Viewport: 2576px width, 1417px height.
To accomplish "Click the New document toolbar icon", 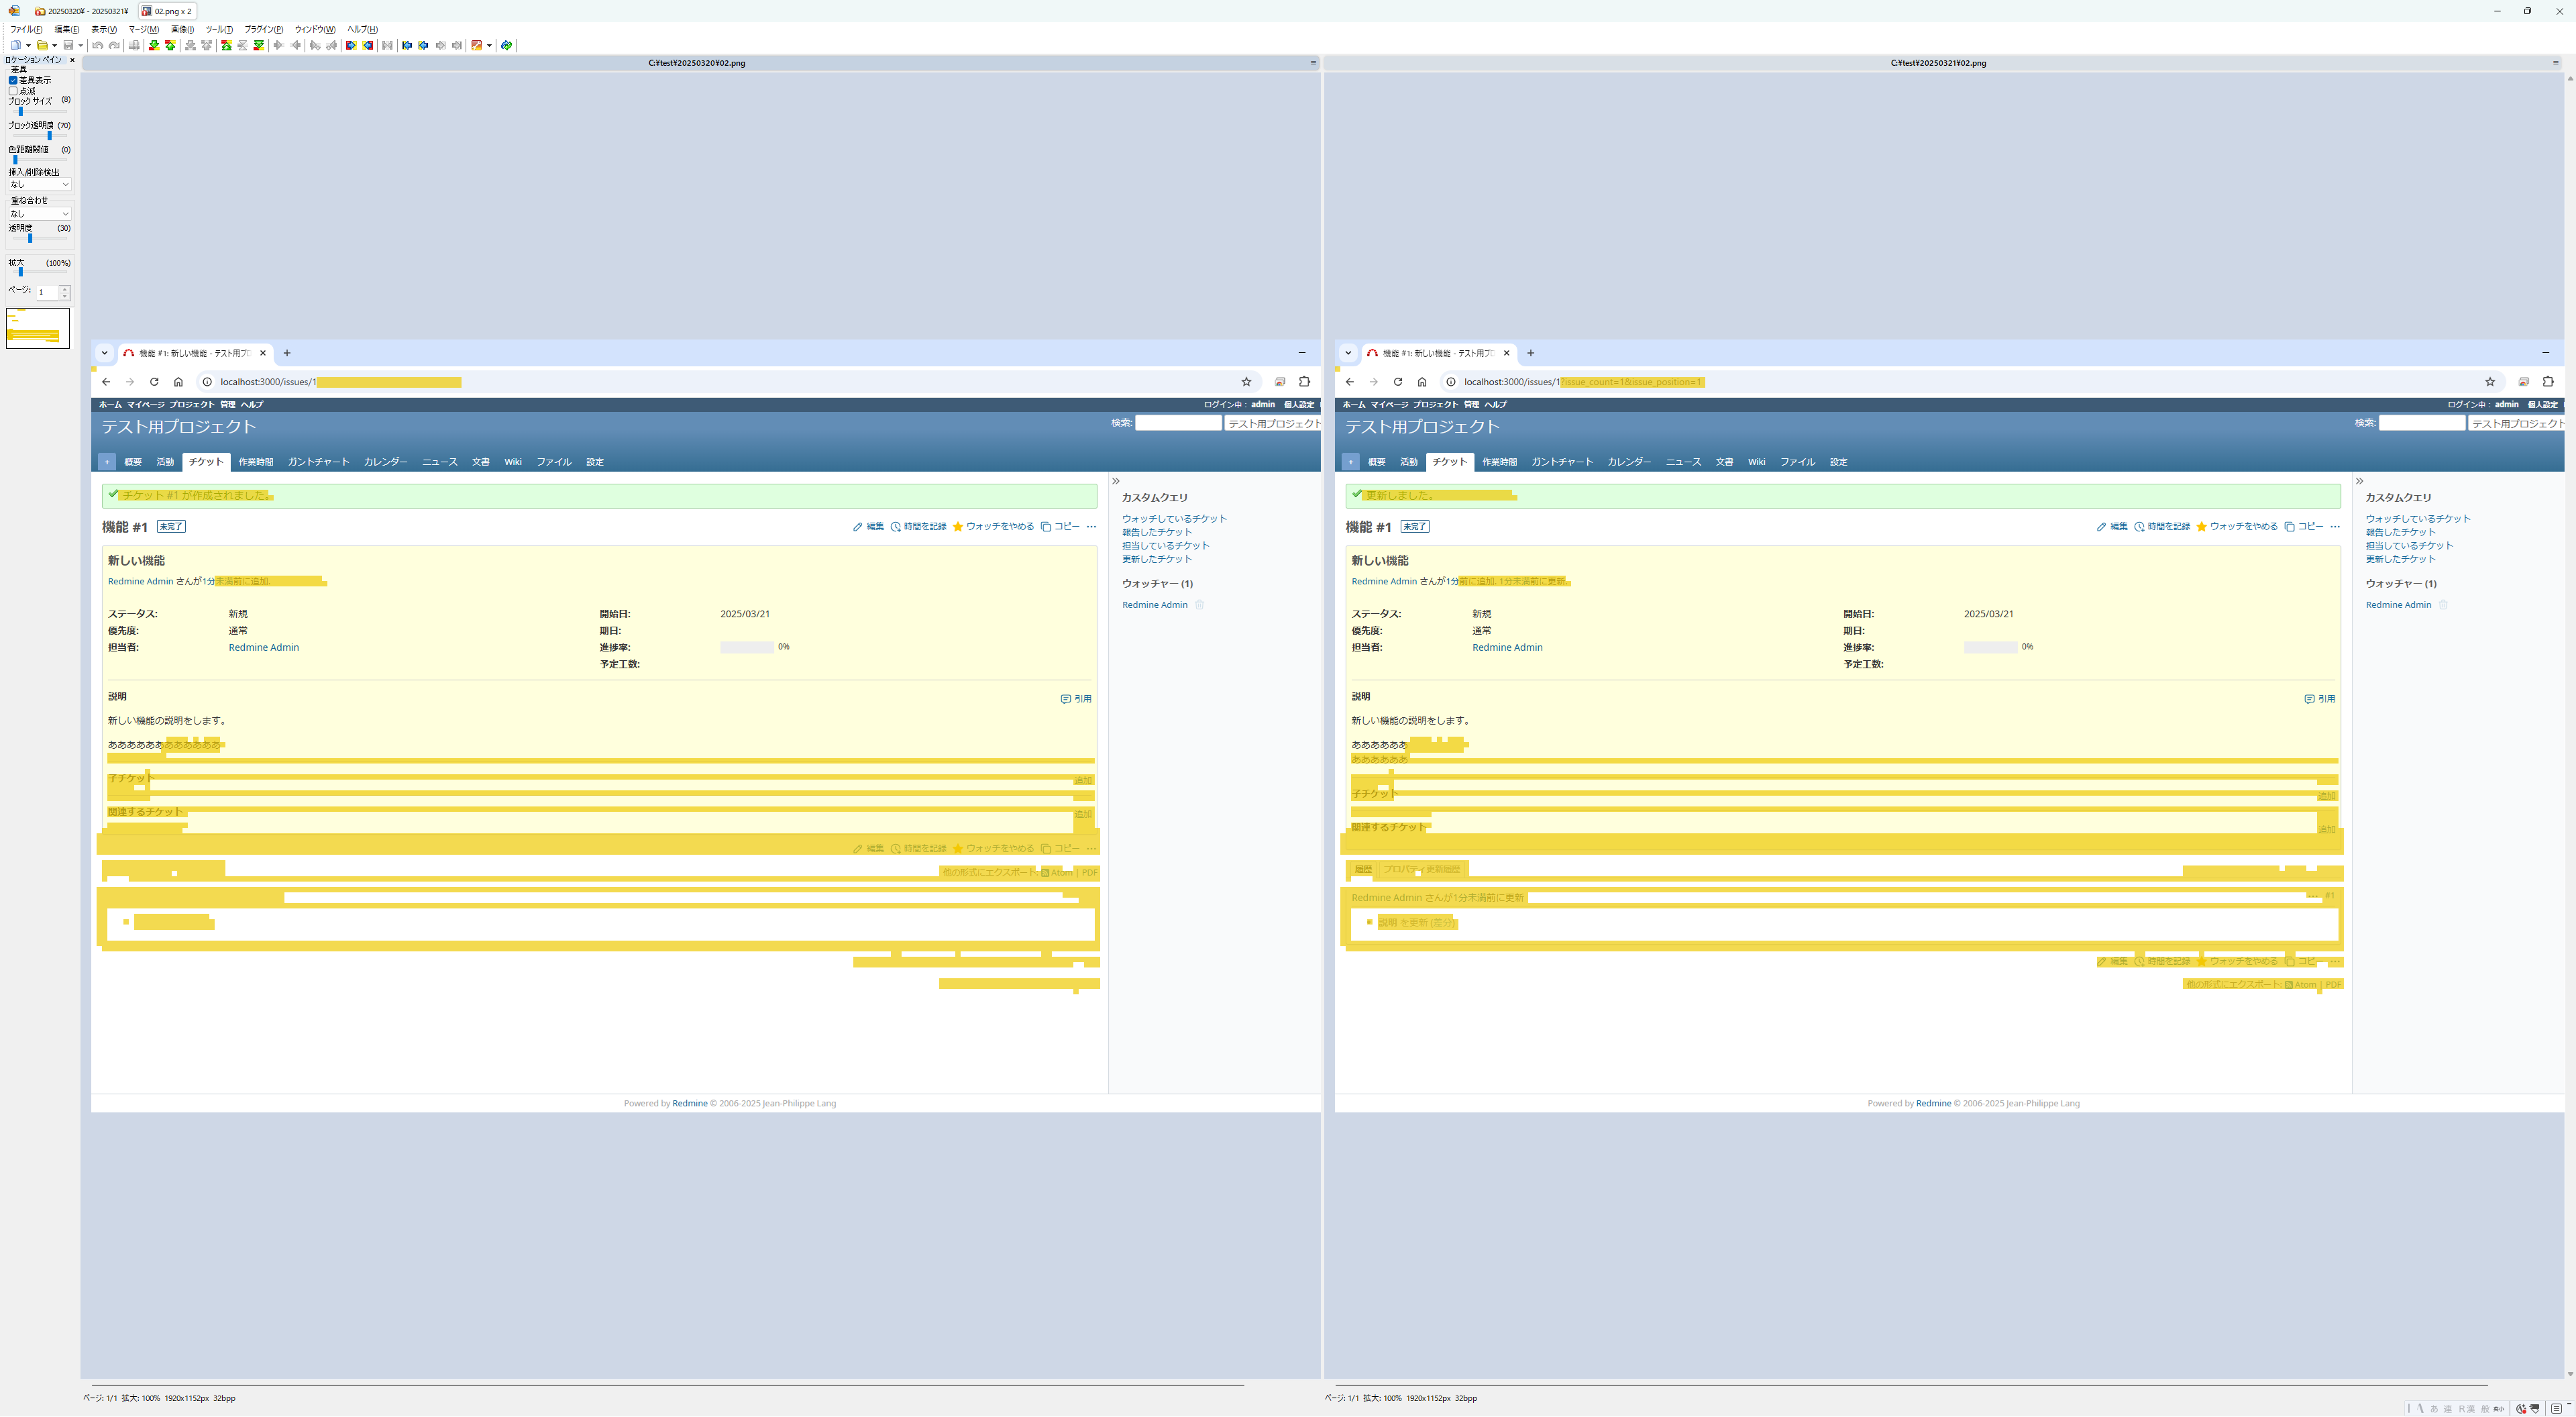I will point(16,45).
